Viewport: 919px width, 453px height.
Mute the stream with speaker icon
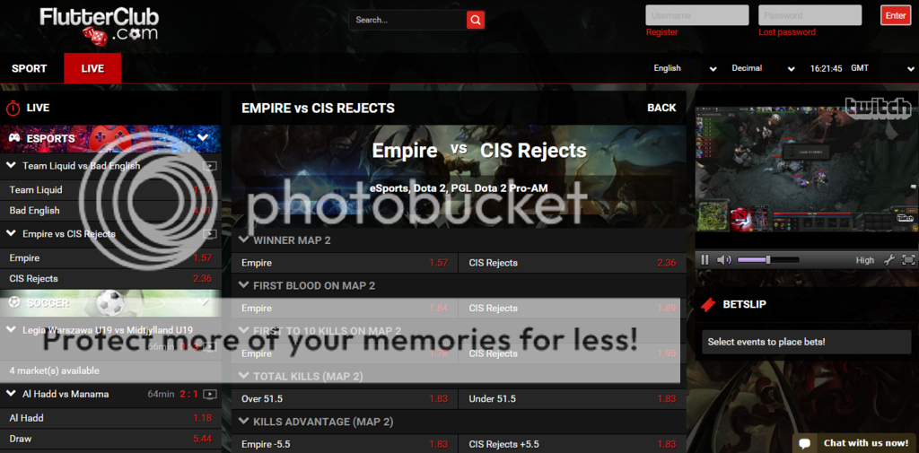[x=724, y=259]
